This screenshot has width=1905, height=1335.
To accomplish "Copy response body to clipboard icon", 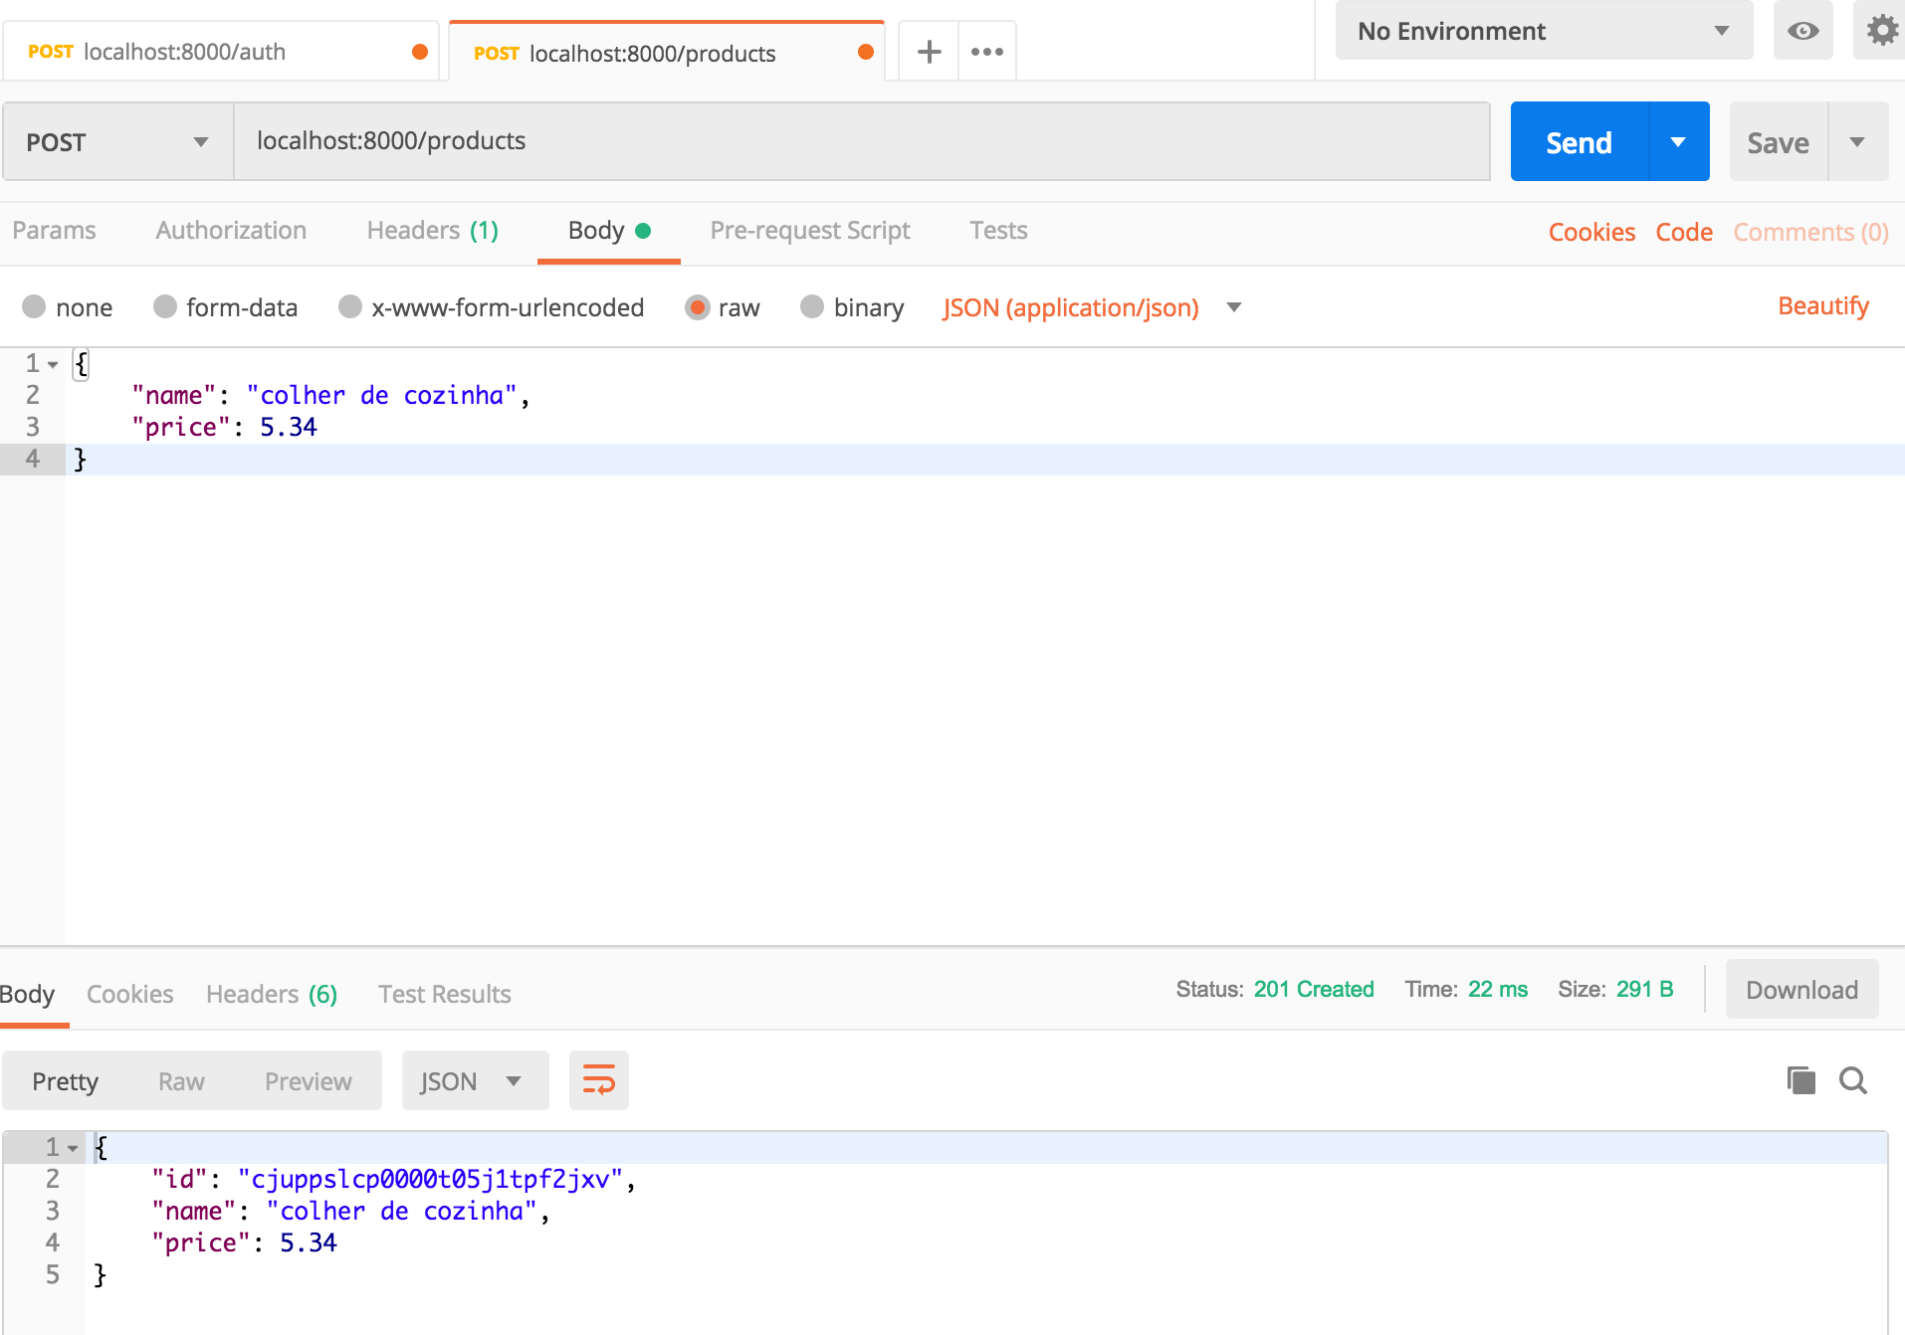I will click(x=1800, y=1080).
